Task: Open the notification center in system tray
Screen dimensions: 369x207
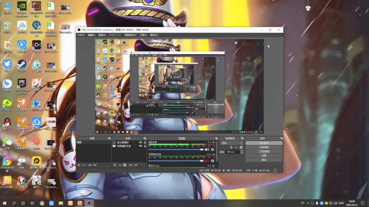Action: (363, 203)
